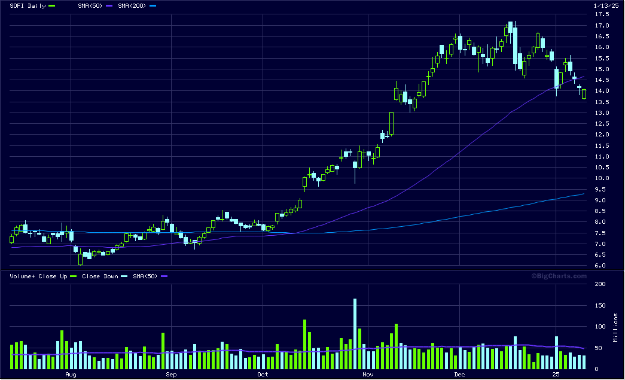The image size is (625, 380).
Task: Click the Dec month axis label
Action: click(x=459, y=375)
